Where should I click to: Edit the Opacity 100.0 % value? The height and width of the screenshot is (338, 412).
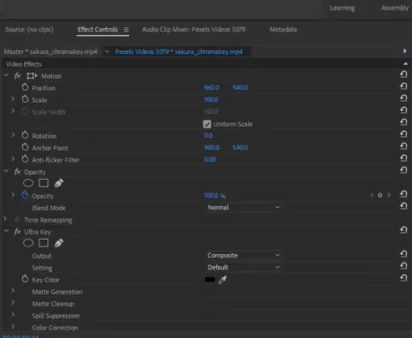(215, 195)
